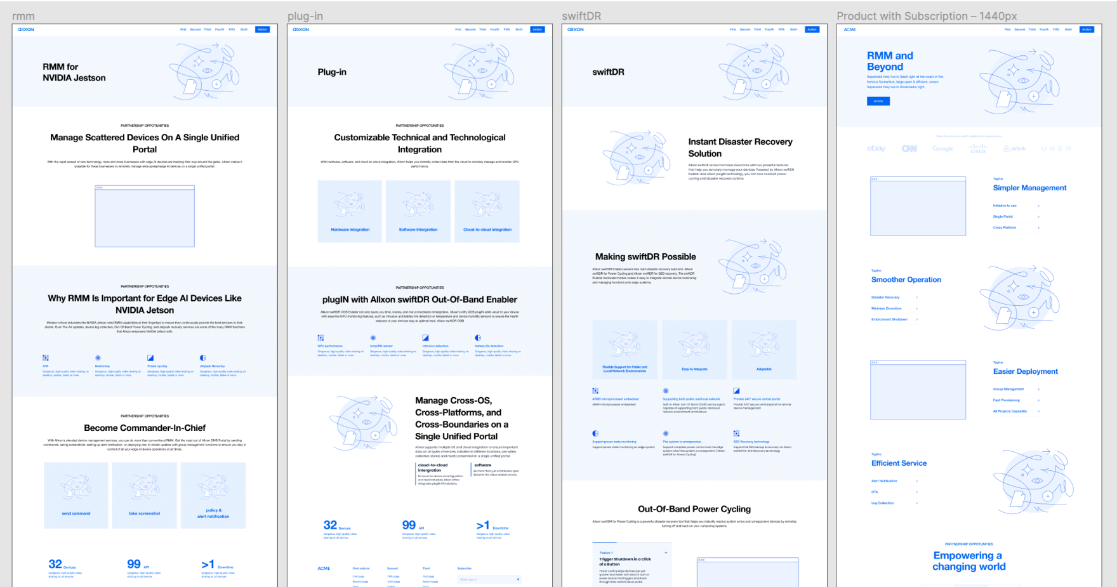
Task: Click the GPU performance icon in plug-in frame
Action: point(321,338)
